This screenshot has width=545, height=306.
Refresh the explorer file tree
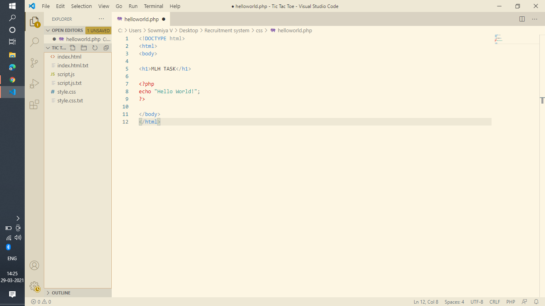coord(95,48)
